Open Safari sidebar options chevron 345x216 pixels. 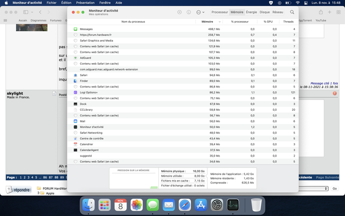pos(32,12)
